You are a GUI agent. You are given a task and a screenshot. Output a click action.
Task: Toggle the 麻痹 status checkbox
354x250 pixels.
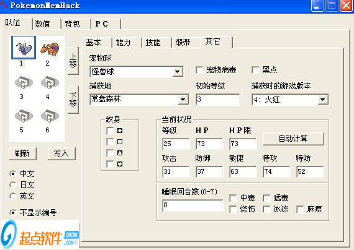coord(300,209)
